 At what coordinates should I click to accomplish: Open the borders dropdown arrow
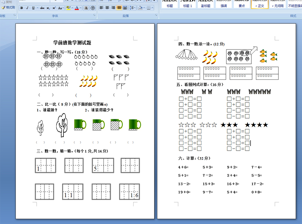153,8
